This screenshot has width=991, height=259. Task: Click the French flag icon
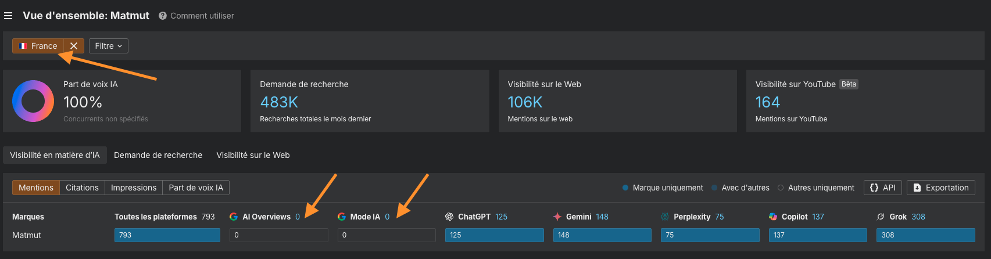23,46
